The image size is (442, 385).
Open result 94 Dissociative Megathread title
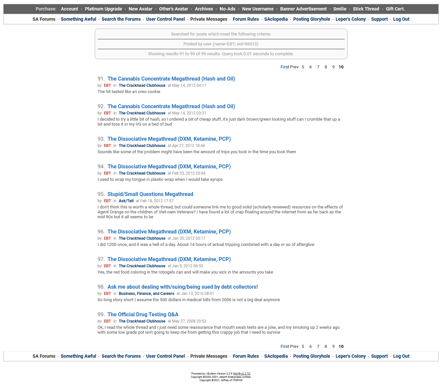(169, 166)
